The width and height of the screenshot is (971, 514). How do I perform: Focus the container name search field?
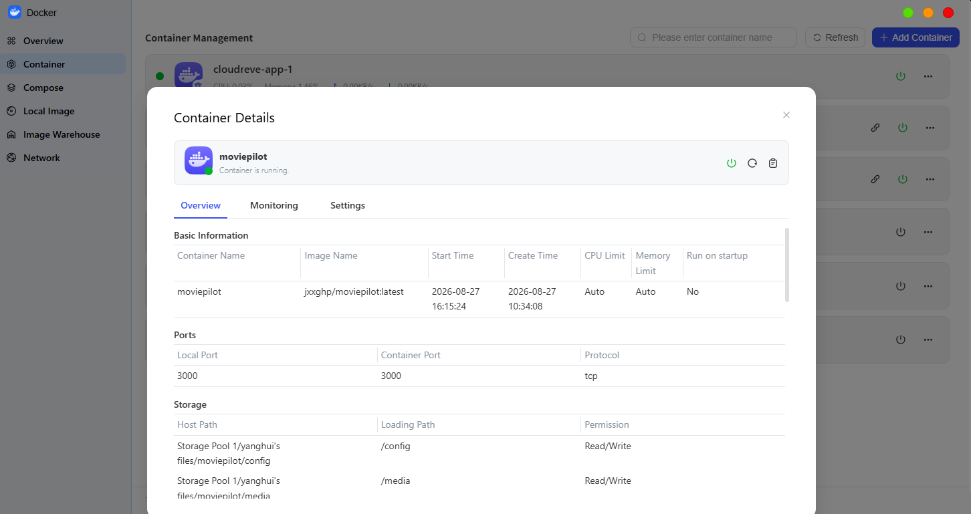pyautogui.click(x=714, y=37)
